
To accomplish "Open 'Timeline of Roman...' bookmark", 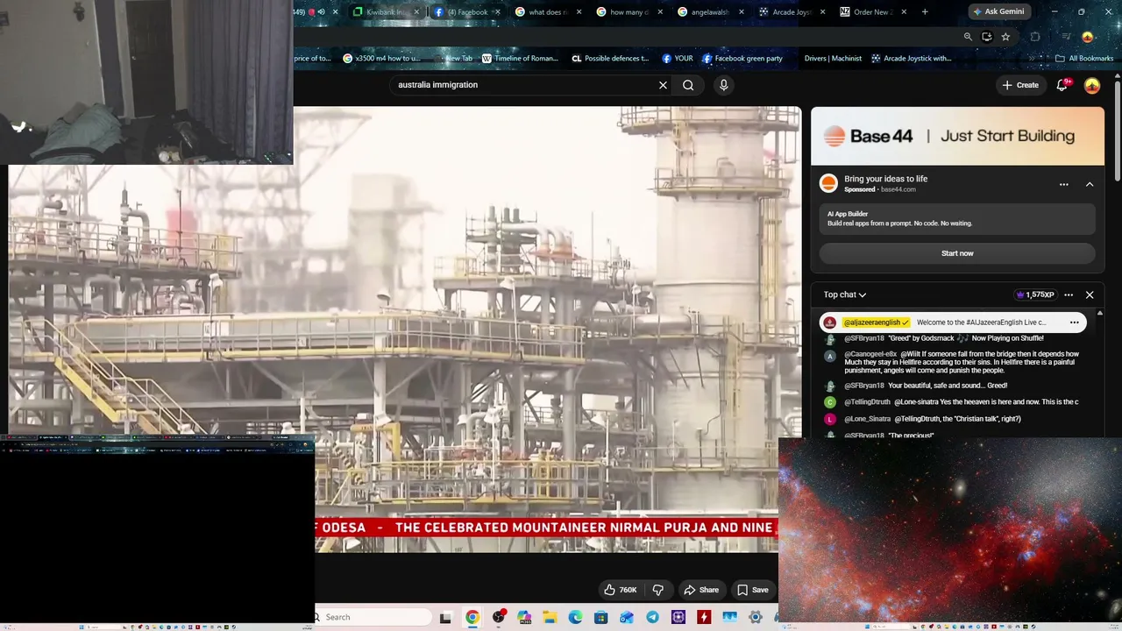I will (x=520, y=59).
